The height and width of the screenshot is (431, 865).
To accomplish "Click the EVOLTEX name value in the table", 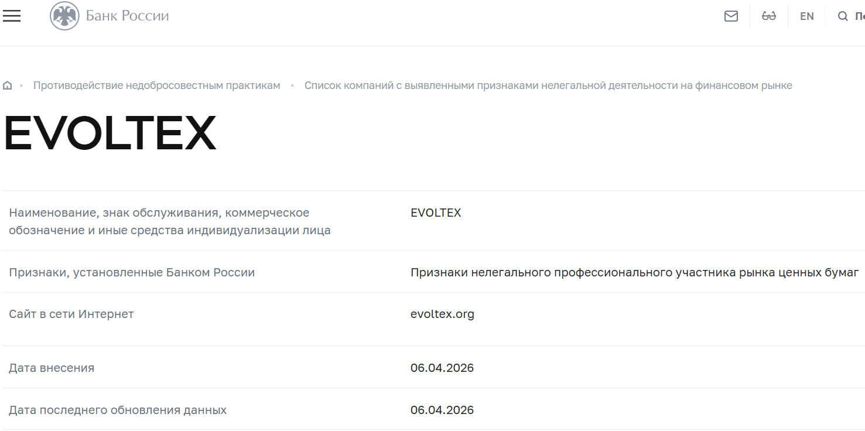I will 435,213.
